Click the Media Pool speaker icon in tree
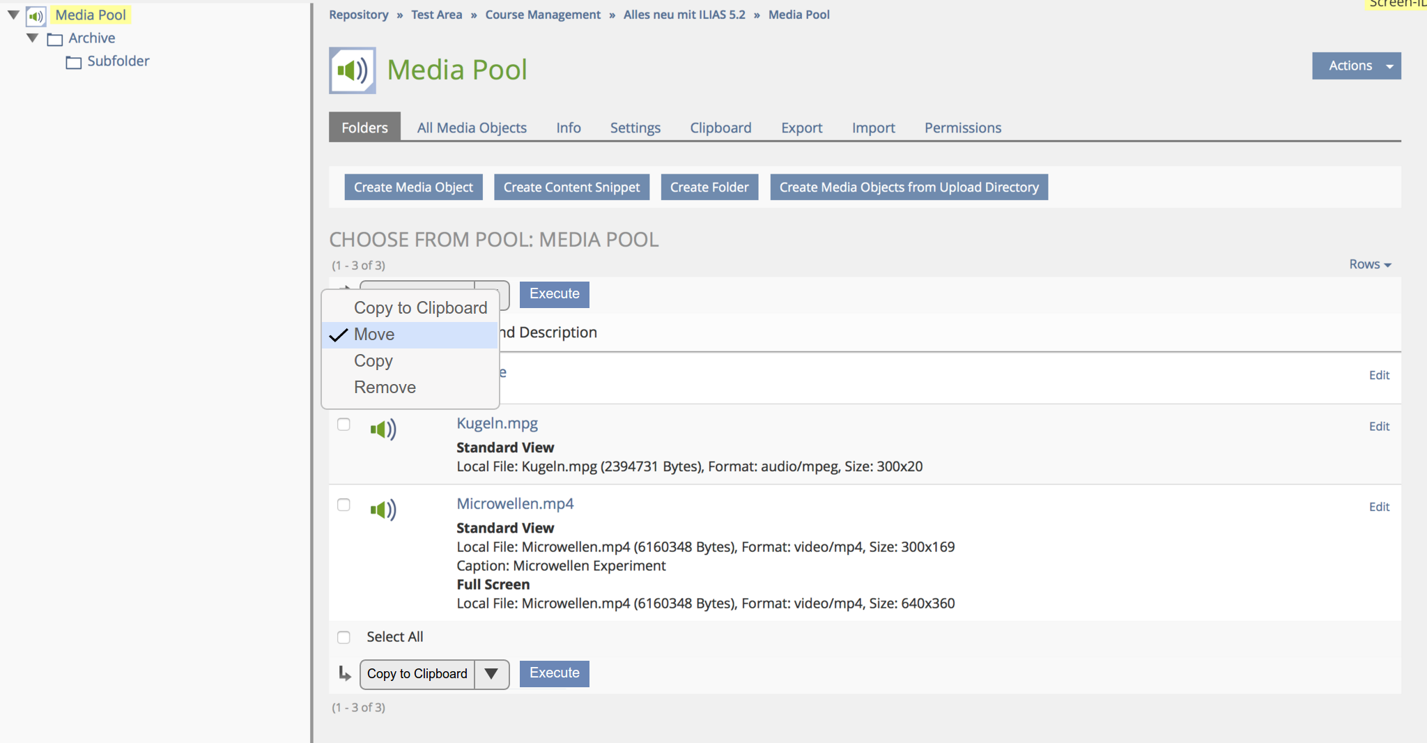Viewport: 1427px width, 743px height. click(x=36, y=15)
